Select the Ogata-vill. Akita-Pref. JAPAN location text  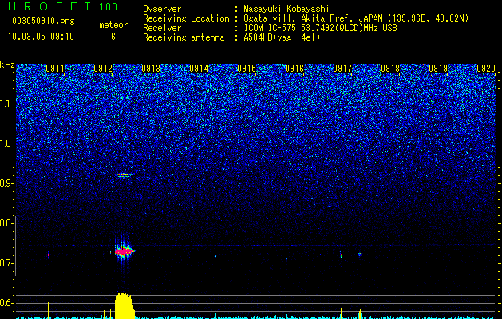(356, 18)
